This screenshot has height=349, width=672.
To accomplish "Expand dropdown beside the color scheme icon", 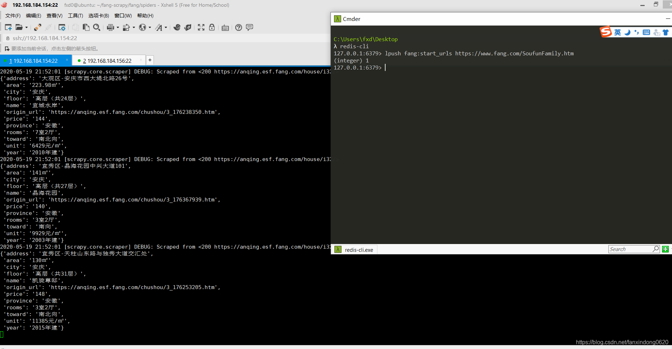I will 134,28.
